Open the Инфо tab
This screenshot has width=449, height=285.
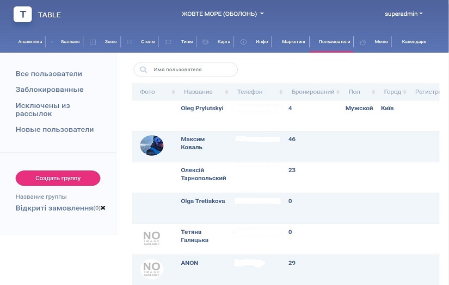coord(262,42)
